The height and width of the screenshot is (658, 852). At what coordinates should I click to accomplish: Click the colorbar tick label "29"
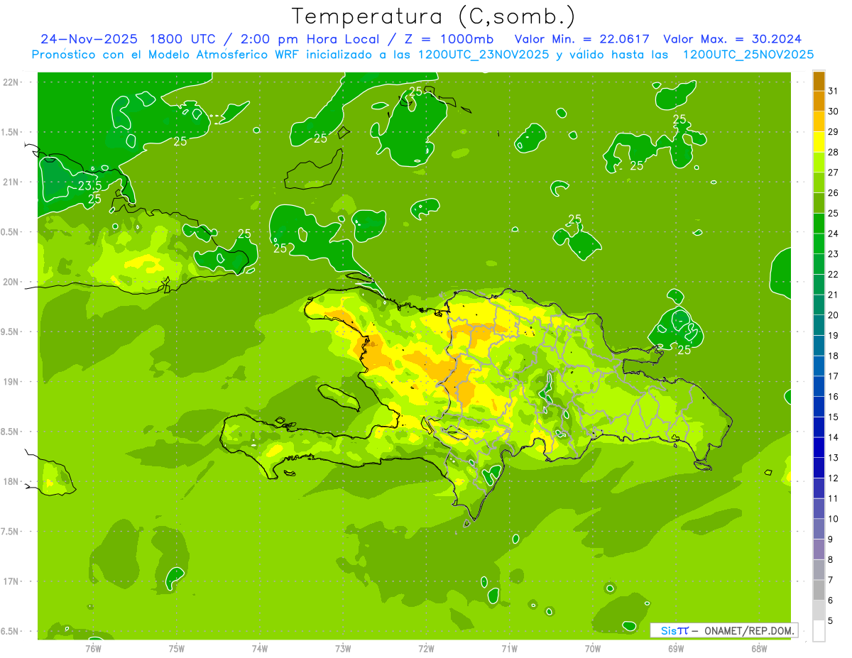pyautogui.click(x=833, y=131)
